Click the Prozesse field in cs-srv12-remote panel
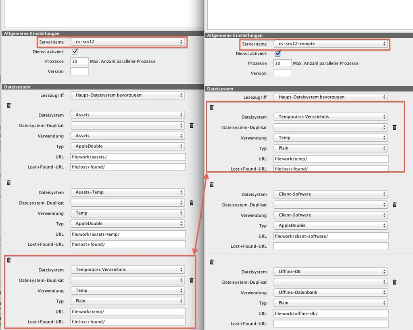The width and height of the screenshot is (413, 330). coord(282,63)
